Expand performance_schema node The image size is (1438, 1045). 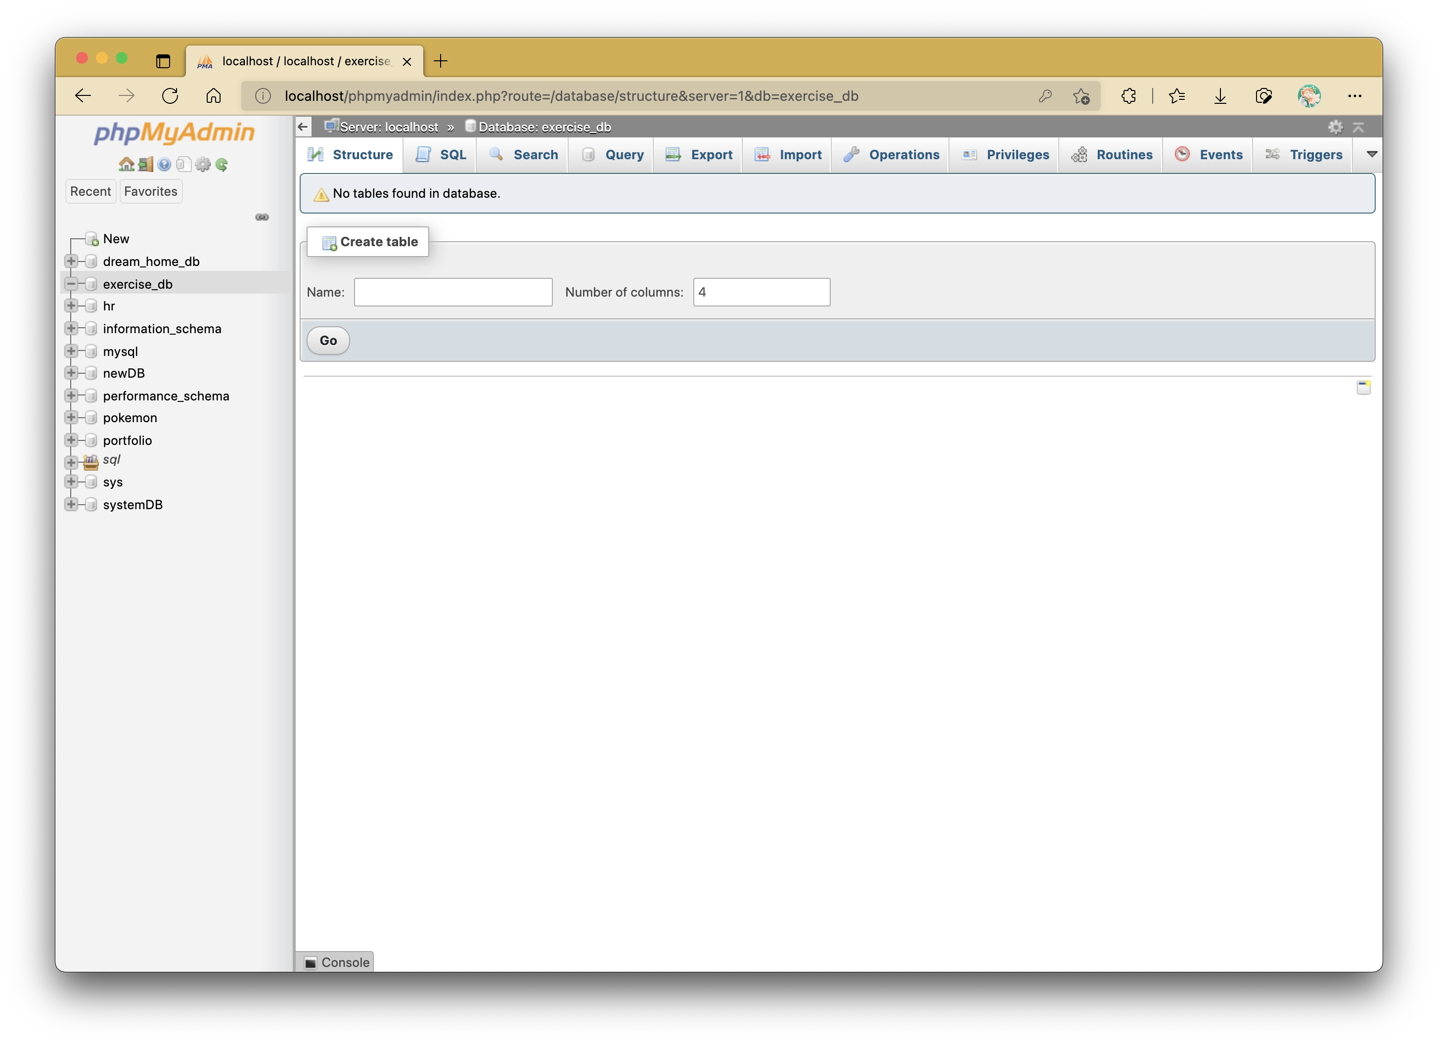(71, 395)
